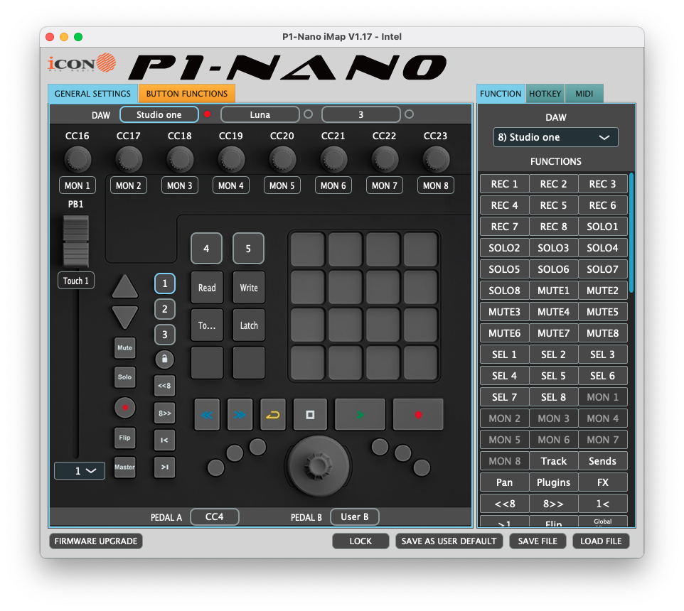Click the Lock button
The width and height of the screenshot is (684, 611).
(x=360, y=541)
